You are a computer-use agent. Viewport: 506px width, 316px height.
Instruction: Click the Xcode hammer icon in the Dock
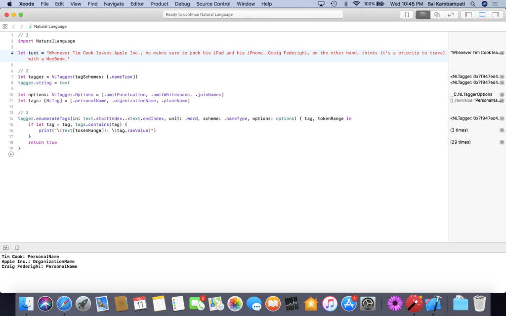coord(433,304)
